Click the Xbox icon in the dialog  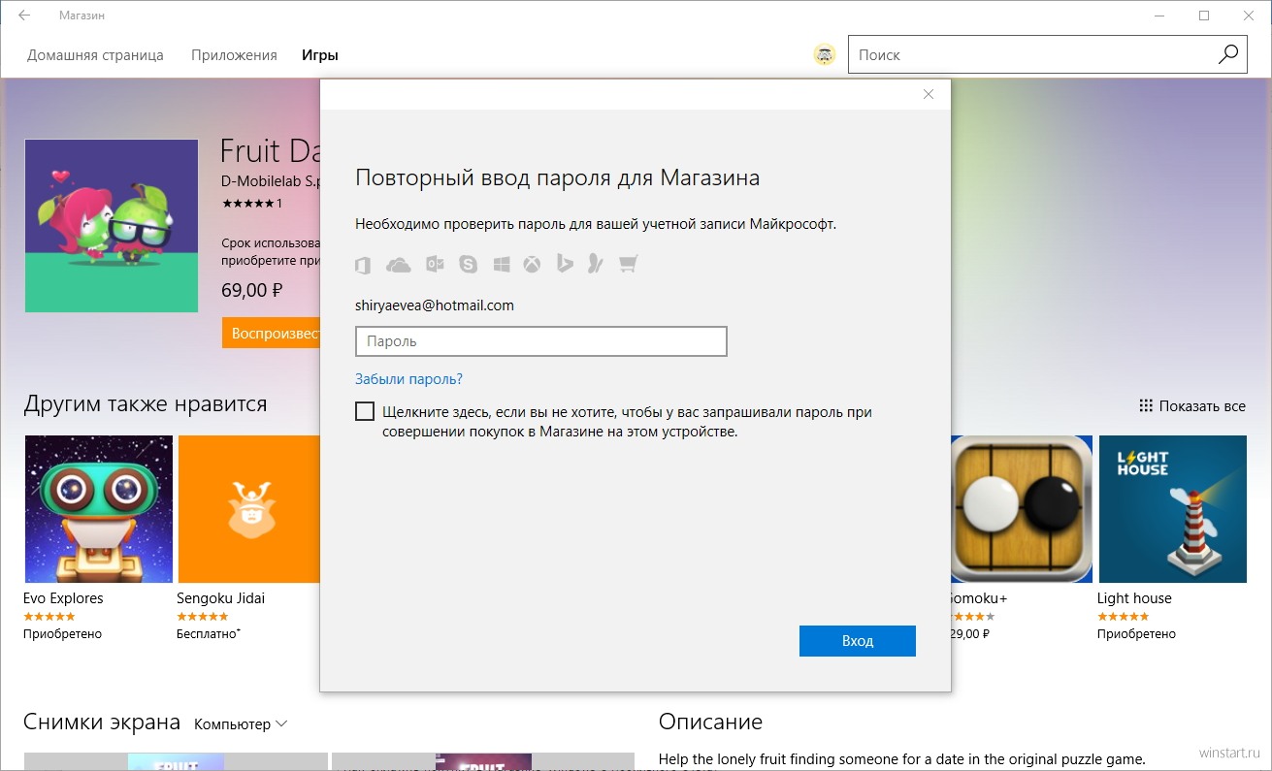pyautogui.click(x=533, y=265)
